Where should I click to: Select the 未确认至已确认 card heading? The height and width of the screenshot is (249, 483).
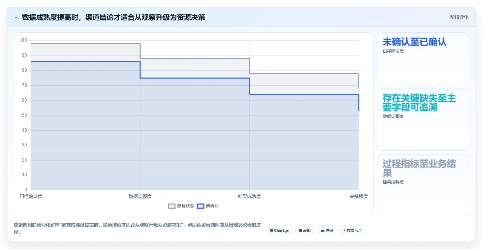(414, 42)
